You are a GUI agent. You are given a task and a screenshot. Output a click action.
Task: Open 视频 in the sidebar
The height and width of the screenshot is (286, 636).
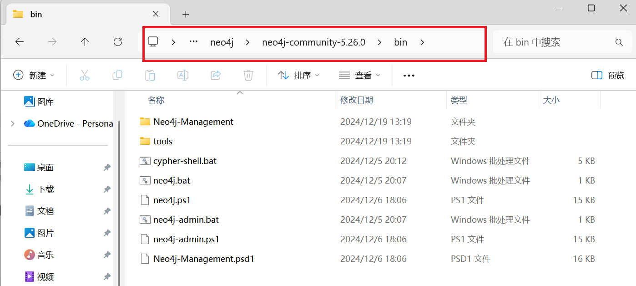(x=39, y=276)
